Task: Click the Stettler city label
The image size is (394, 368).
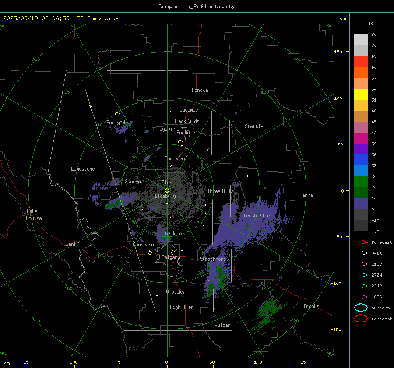Action: tap(255, 126)
